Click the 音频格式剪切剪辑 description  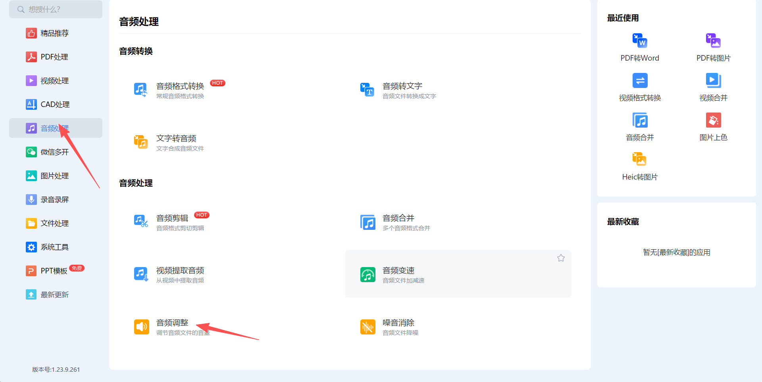click(180, 228)
